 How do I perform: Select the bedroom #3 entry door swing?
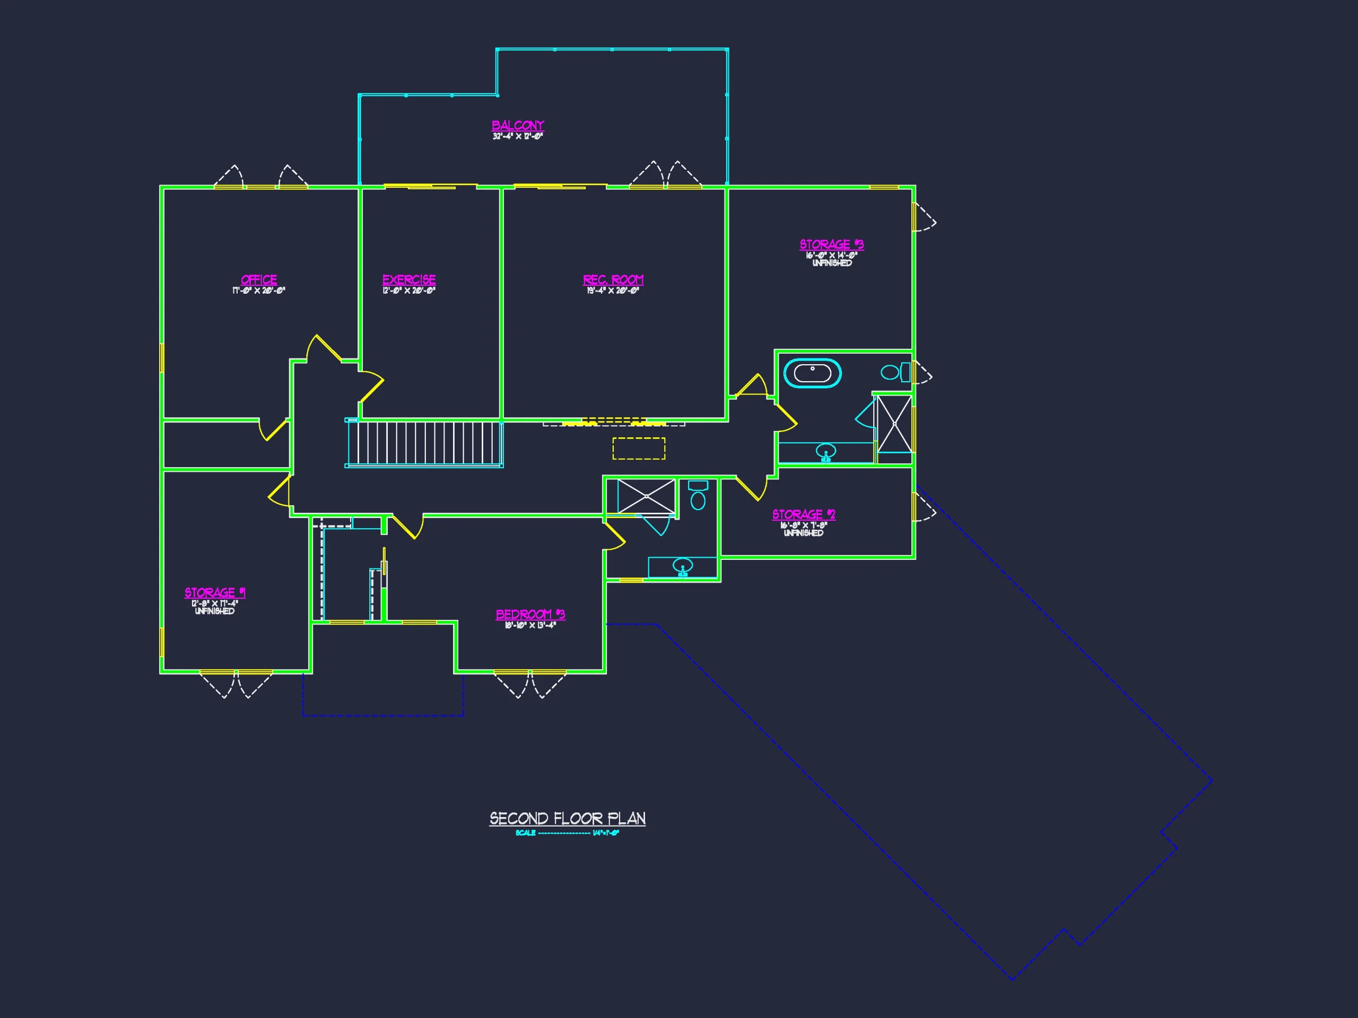click(x=407, y=527)
